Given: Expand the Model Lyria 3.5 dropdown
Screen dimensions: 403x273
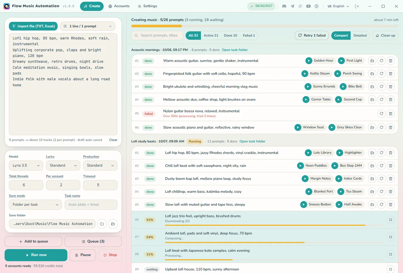Looking at the screenshot, I should coord(26,165).
